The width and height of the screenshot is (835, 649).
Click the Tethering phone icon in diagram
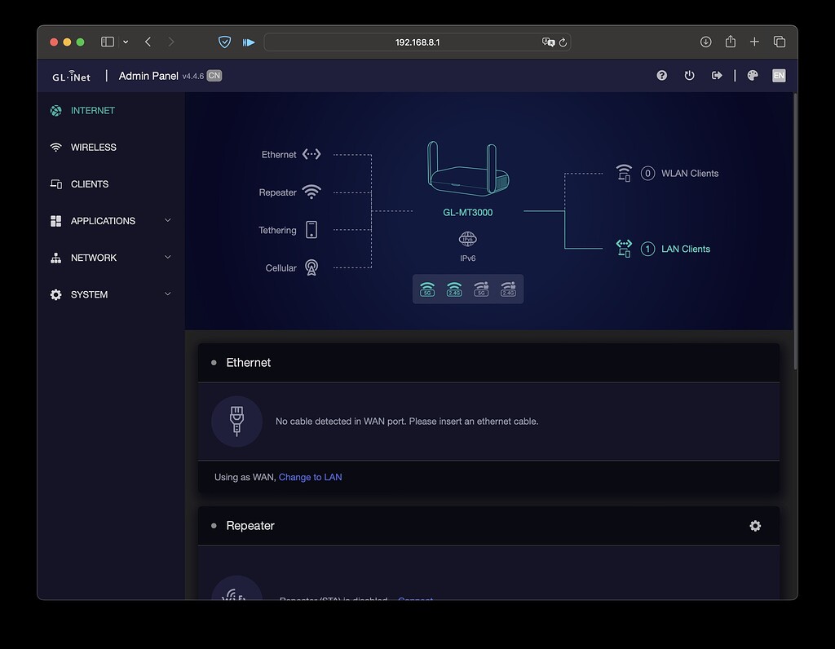311,230
